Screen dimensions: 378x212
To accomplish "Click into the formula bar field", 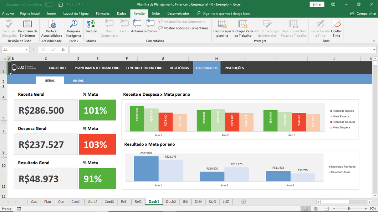I will 221,50.
